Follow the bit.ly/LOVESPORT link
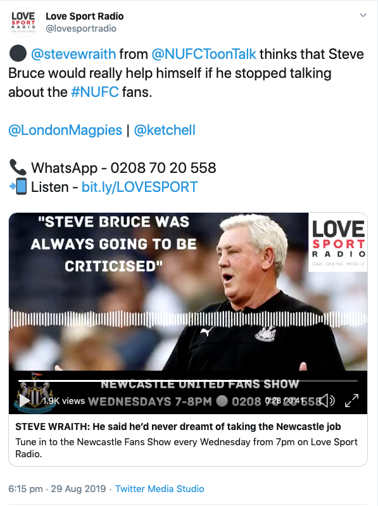Viewport: 378px width, 506px height. (139, 187)
